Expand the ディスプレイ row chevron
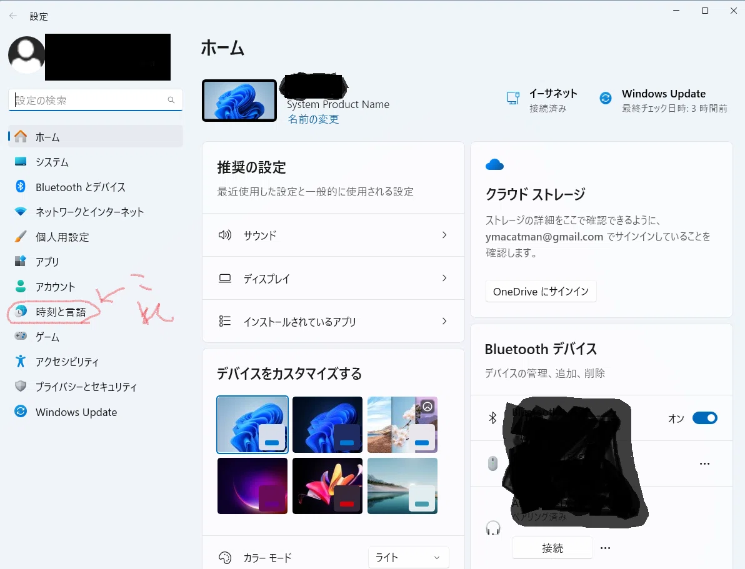Viewport: 745px width, 569px height. click(x=444, y=279)
